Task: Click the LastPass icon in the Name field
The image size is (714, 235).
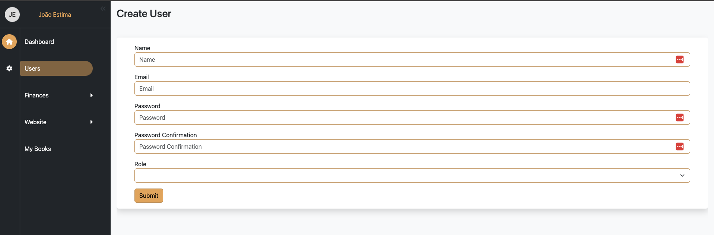Action: coord(680,59)
